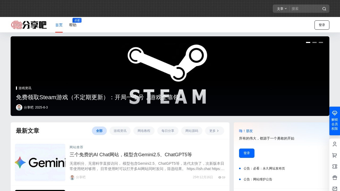Open the 网站维护公告 announcement link
The image size is (340, 191).
pos(258,179)
